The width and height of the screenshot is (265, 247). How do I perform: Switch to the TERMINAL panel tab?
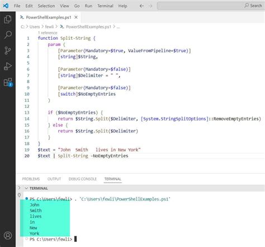tap(113, 179)
